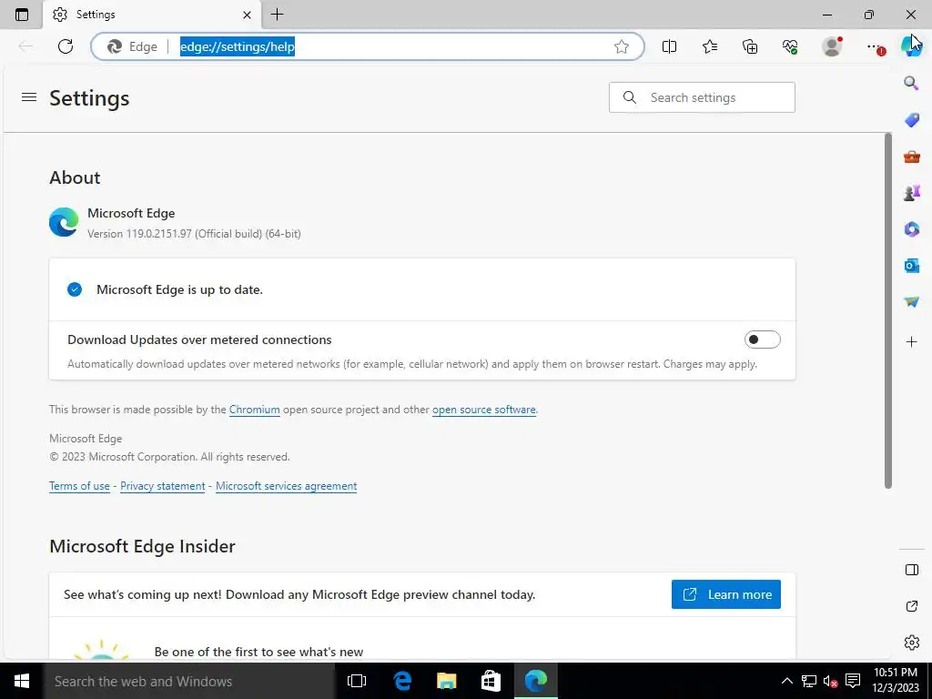Open the open source software link
932x699 pixels.
(x=484, y=410)
